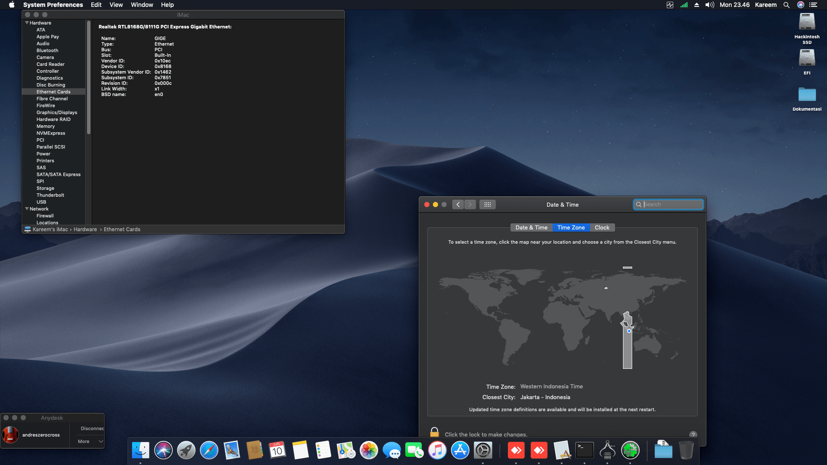827x465 pixels.
Task: Open Siri from the Dock
Action: (163, 450)
